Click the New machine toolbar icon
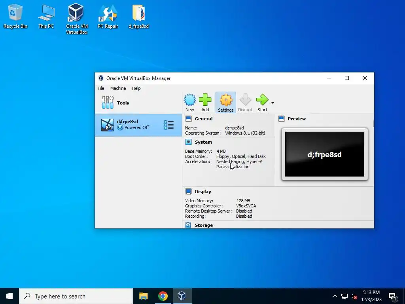The width and height of the screenshot is (405, 304). point(189,103)
